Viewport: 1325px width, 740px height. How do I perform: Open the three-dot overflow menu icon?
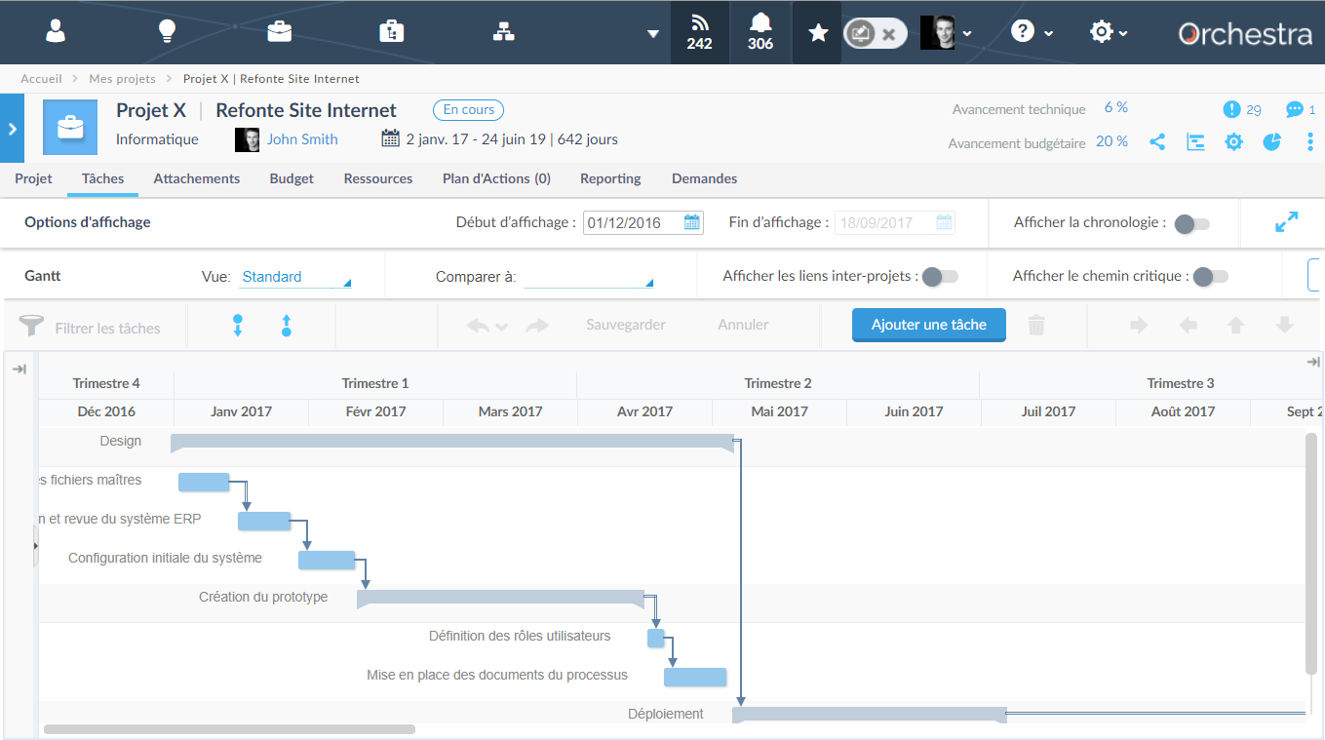1311,143
